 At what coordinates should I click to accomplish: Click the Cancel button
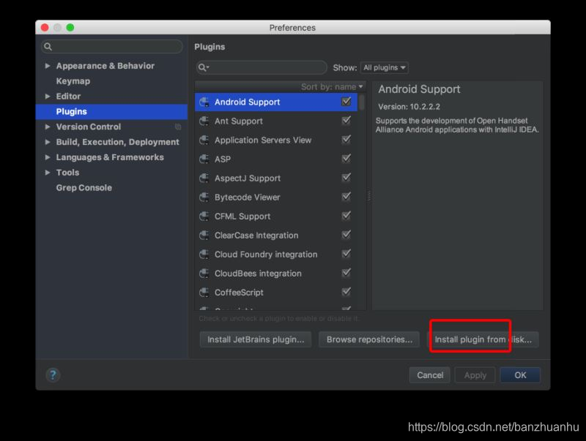point(430,375)
